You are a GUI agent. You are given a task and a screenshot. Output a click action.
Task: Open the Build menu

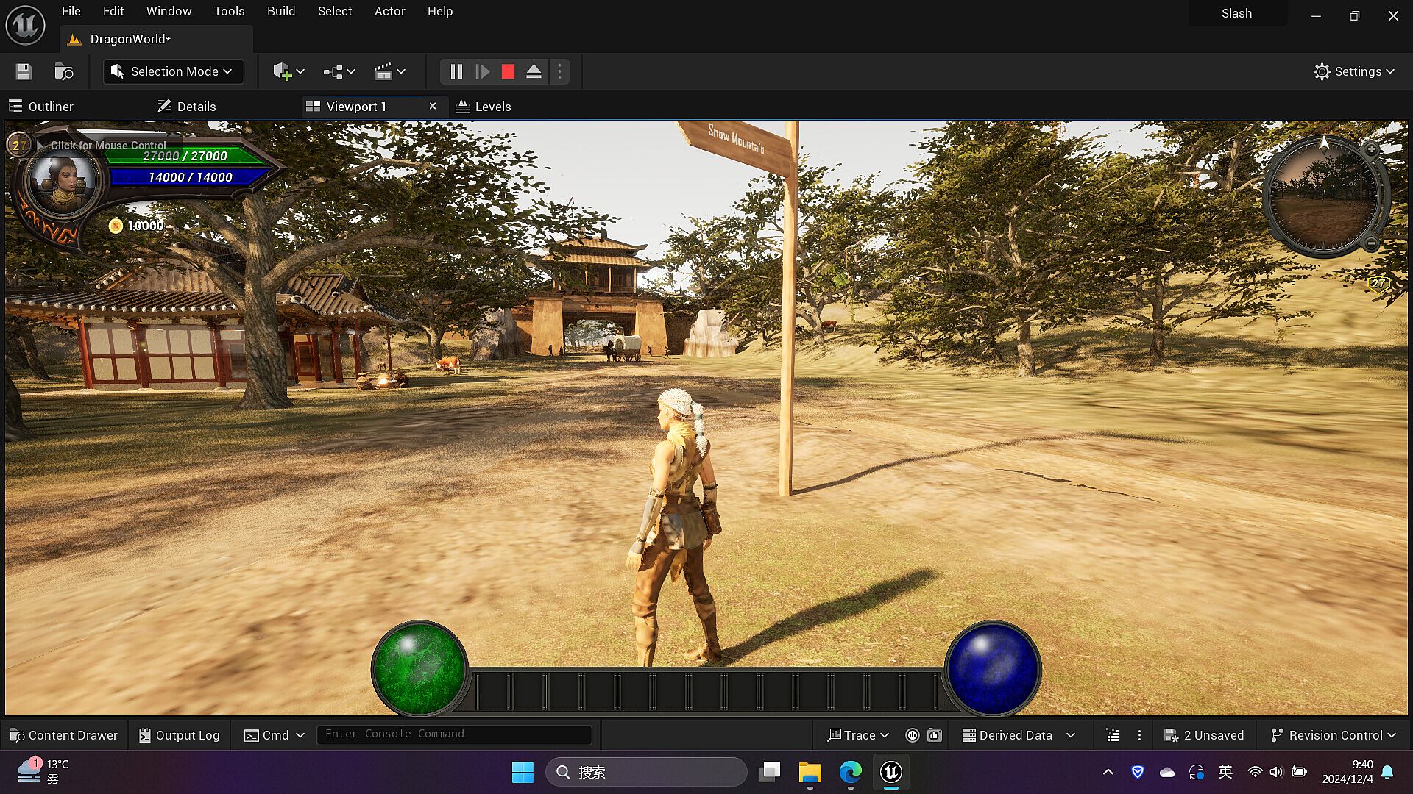(x=281, y=11)
